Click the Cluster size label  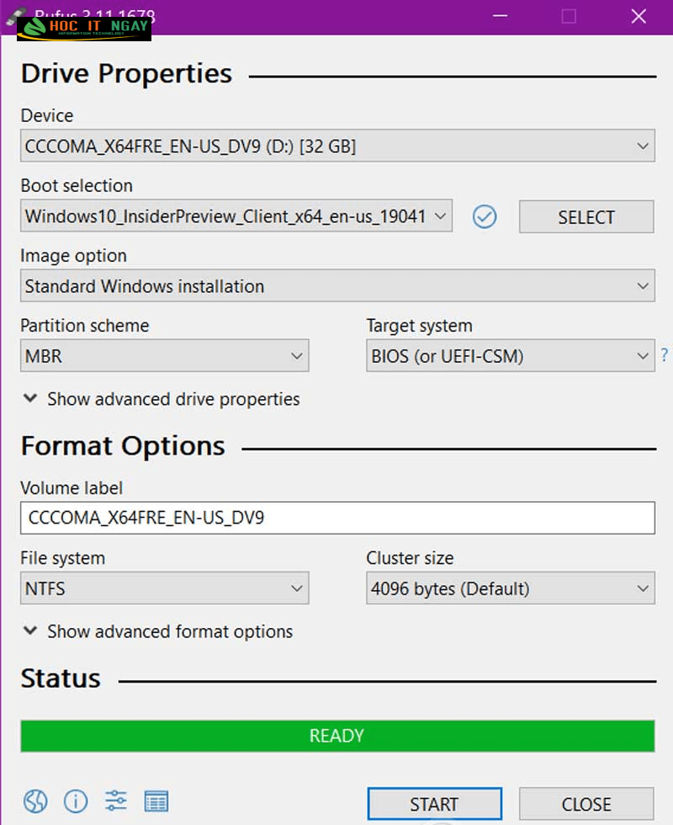pyautogui.click(x=411, y=558)
